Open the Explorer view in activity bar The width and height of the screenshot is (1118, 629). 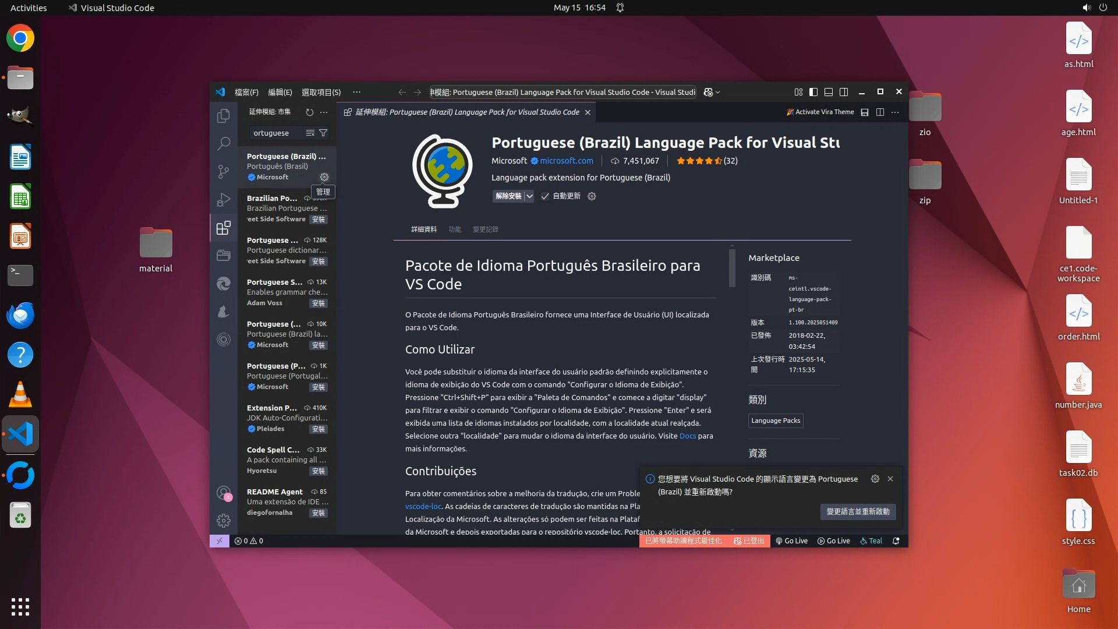[224, 116]
